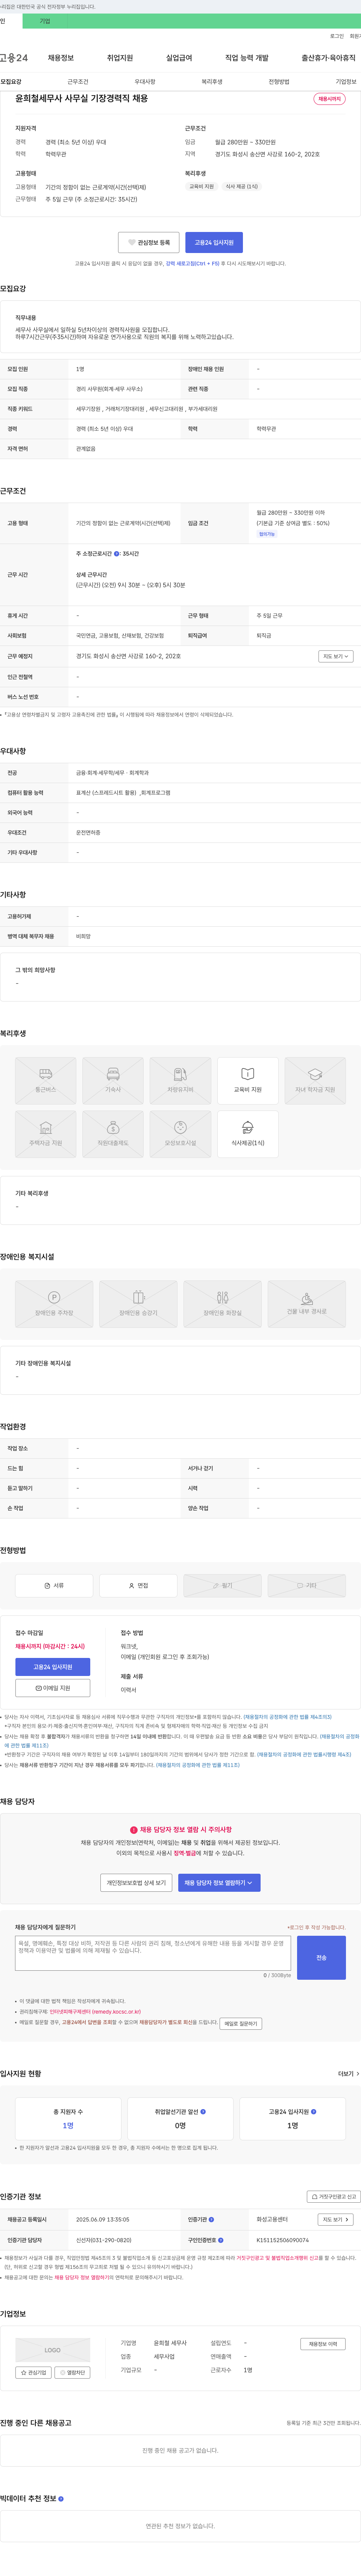The image size is (361, 2576).
Task: Select the 기업 tab in green bar
Action: [x=45, y=21]
